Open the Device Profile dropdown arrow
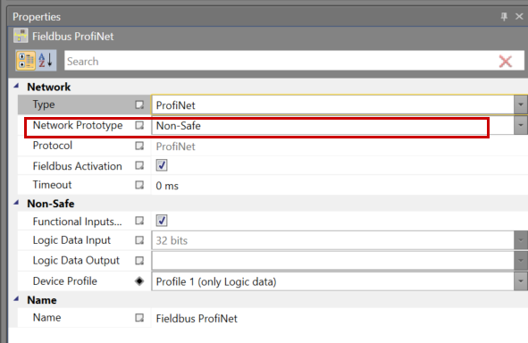 click(x=521, y=281)
